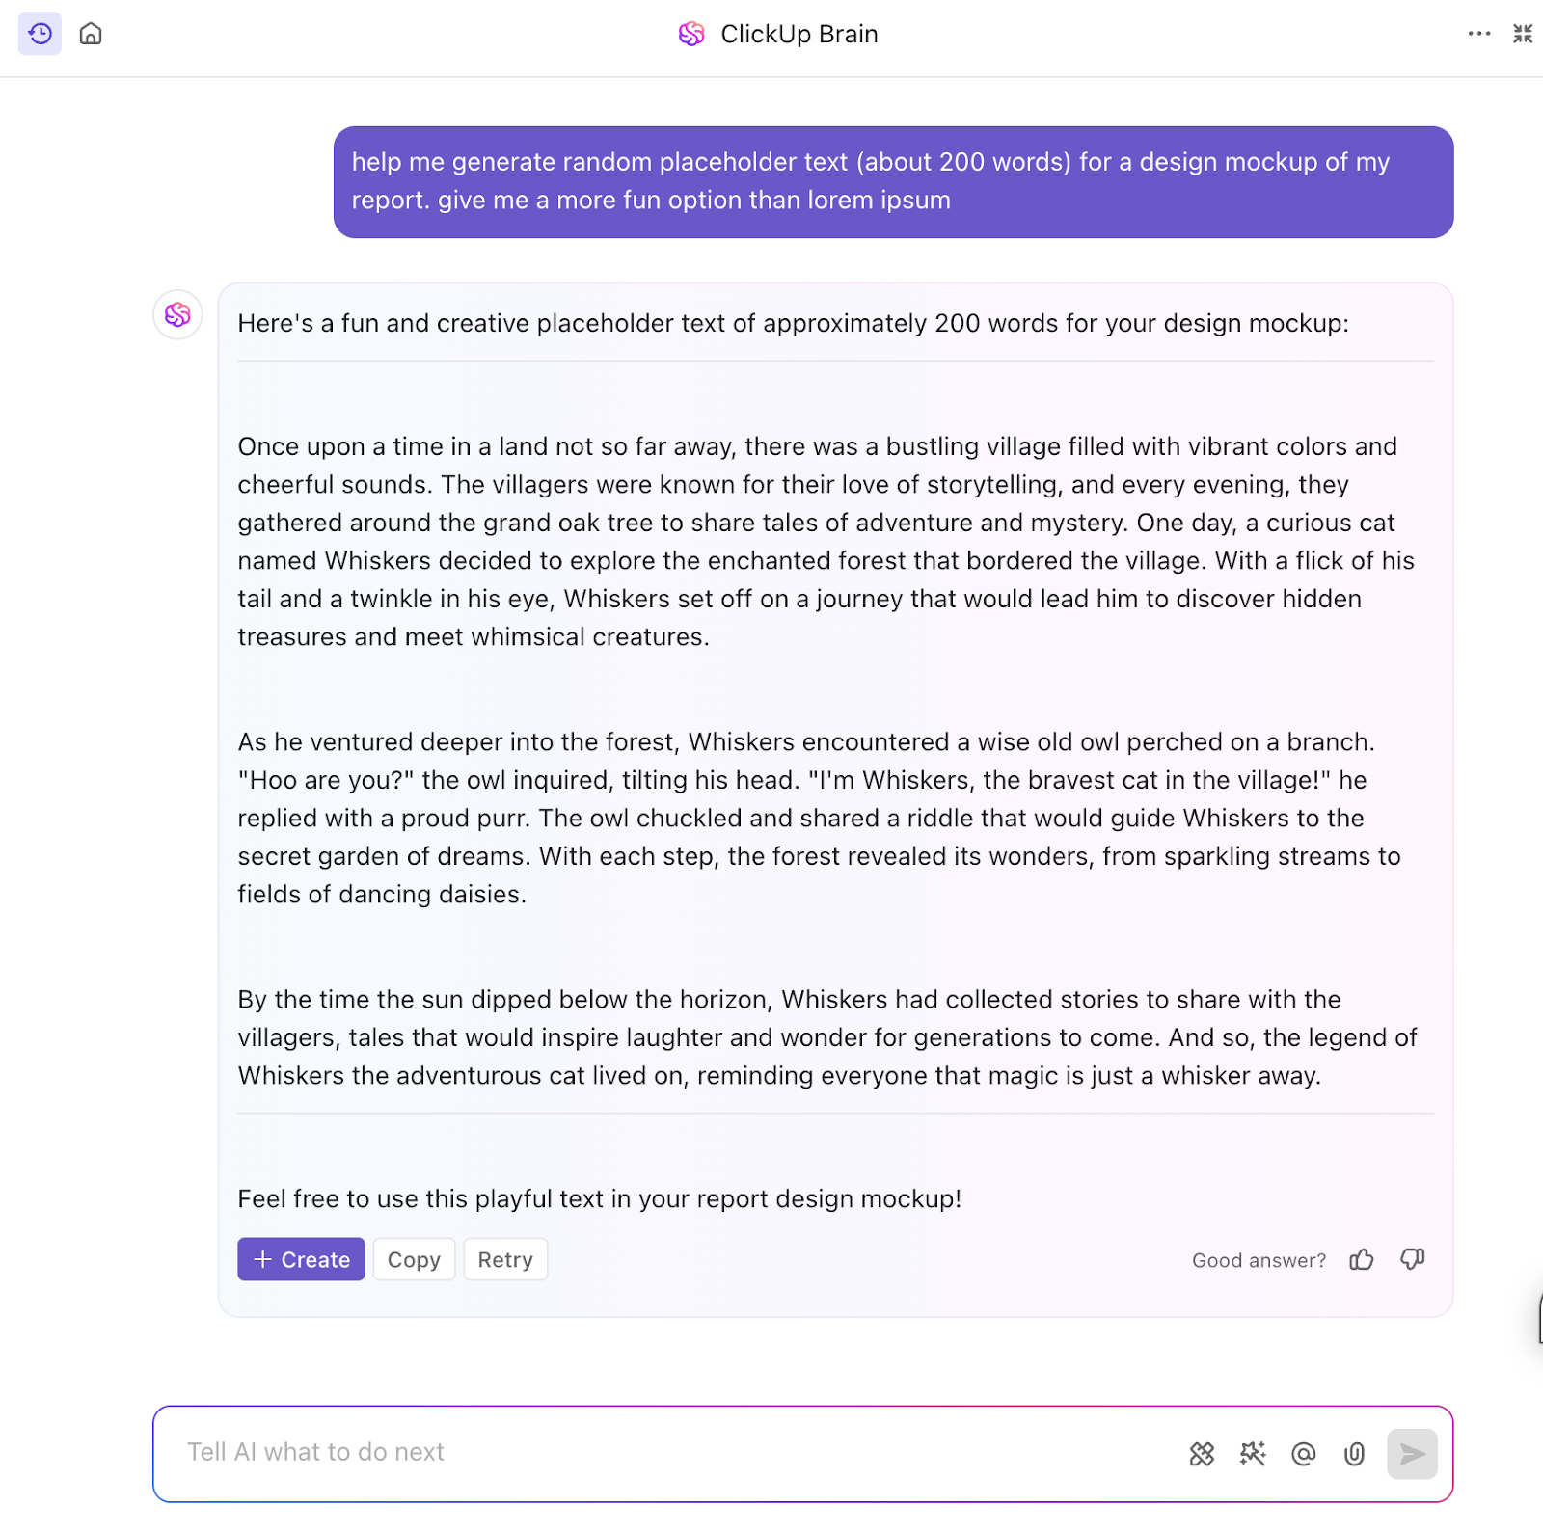Screen dimensions: 1543x1532
Task: Open the more options ellipsis menu
Action: [1478, 34]
